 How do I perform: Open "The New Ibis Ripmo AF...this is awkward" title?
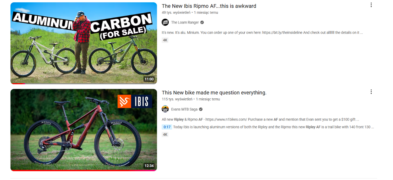[x=209, y=6]
